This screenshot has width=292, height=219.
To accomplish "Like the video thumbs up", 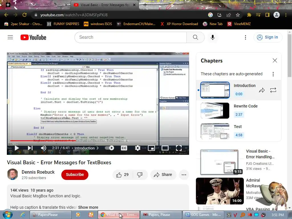I will [x=122, y=175].
